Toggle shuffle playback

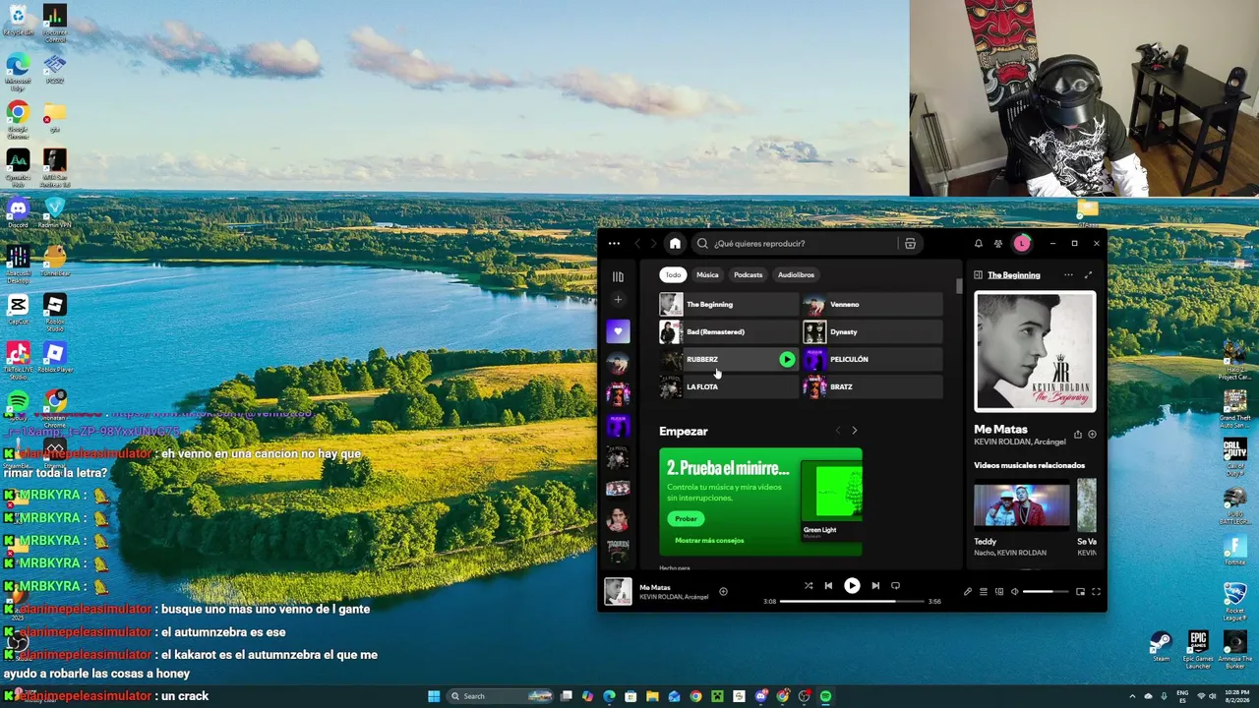click(x=809, y=586)
